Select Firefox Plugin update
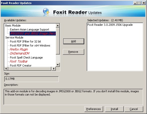147x114 pixels. pos(19,49)
